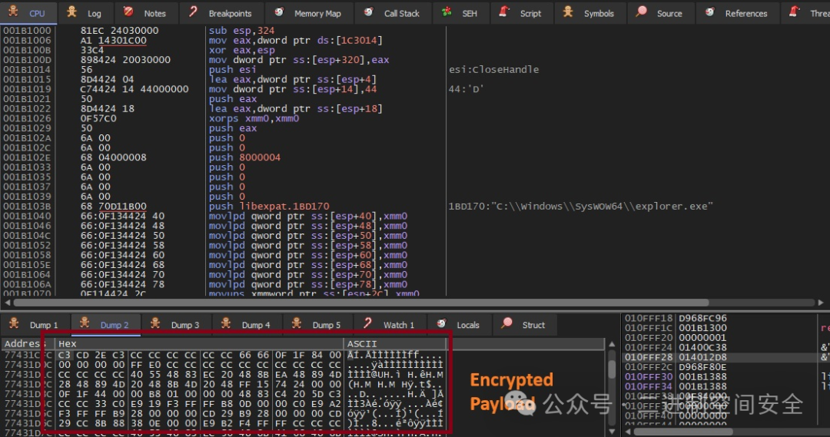Open the Dump 3 tab

pyautogui.click(x=176, y=324)
